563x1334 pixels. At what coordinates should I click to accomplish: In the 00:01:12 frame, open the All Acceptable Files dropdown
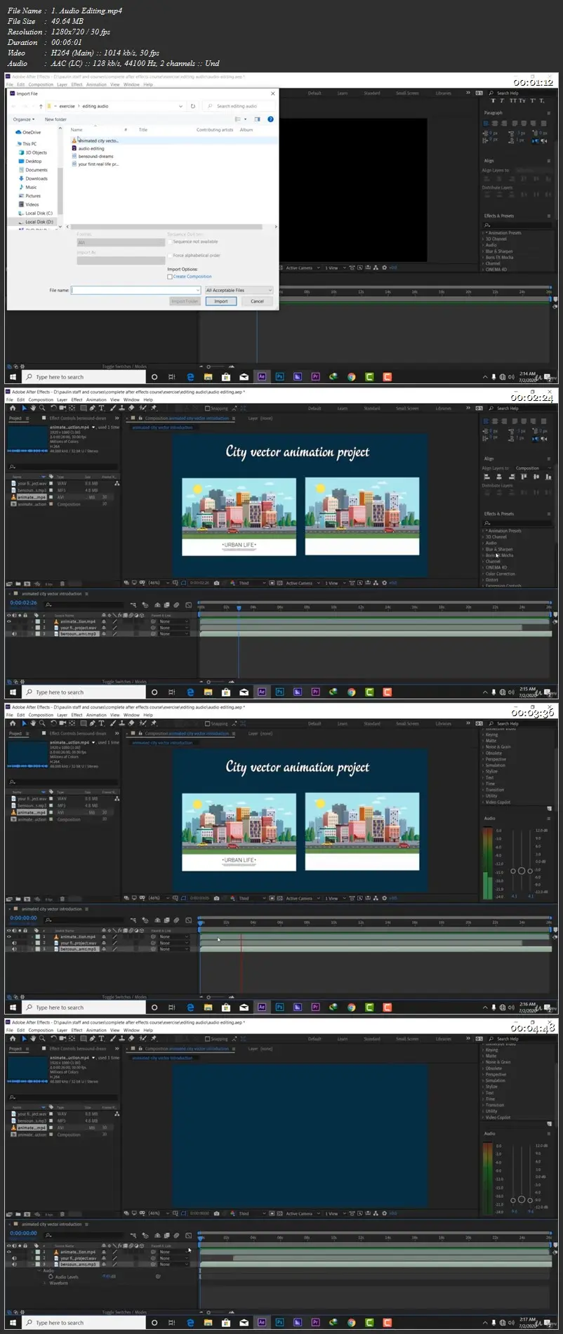click(x=239, y=290)
